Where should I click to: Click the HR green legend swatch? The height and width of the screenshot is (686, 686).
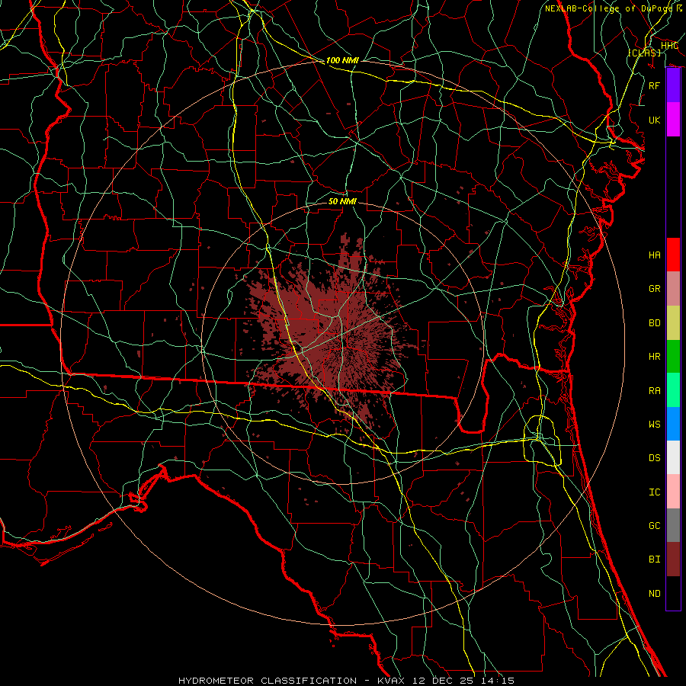[x=673, y=356]
